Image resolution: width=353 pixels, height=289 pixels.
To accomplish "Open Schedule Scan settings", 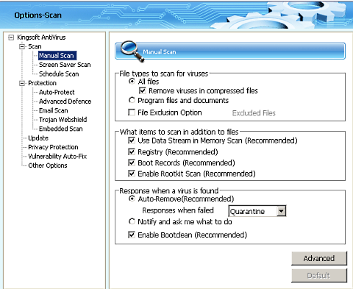I will [59, 74].
